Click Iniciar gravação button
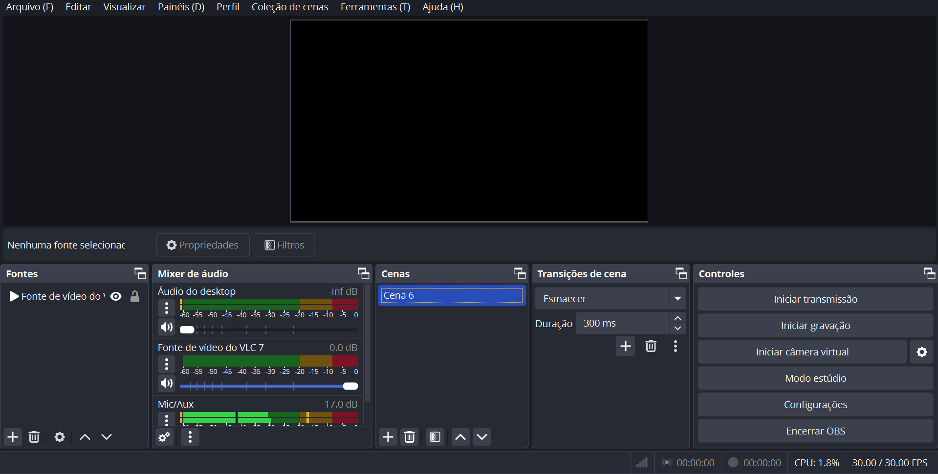Image resolution: width=938 pixels, height=474 pixels. pyautogui.click(x=815, y=326)
